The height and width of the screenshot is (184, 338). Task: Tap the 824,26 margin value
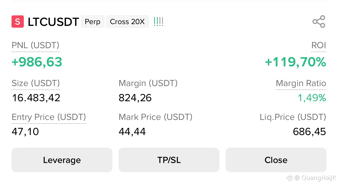135,98
